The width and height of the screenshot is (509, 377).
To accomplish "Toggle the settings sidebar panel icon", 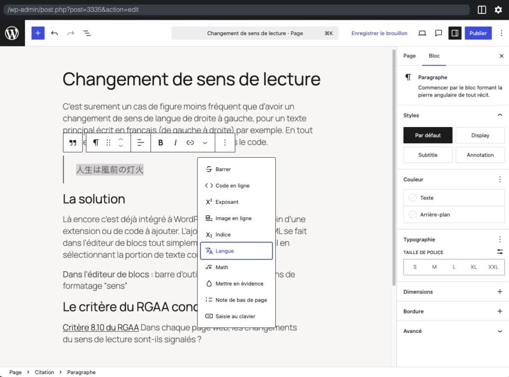I will pyautogui.click(x=454, y=33).
